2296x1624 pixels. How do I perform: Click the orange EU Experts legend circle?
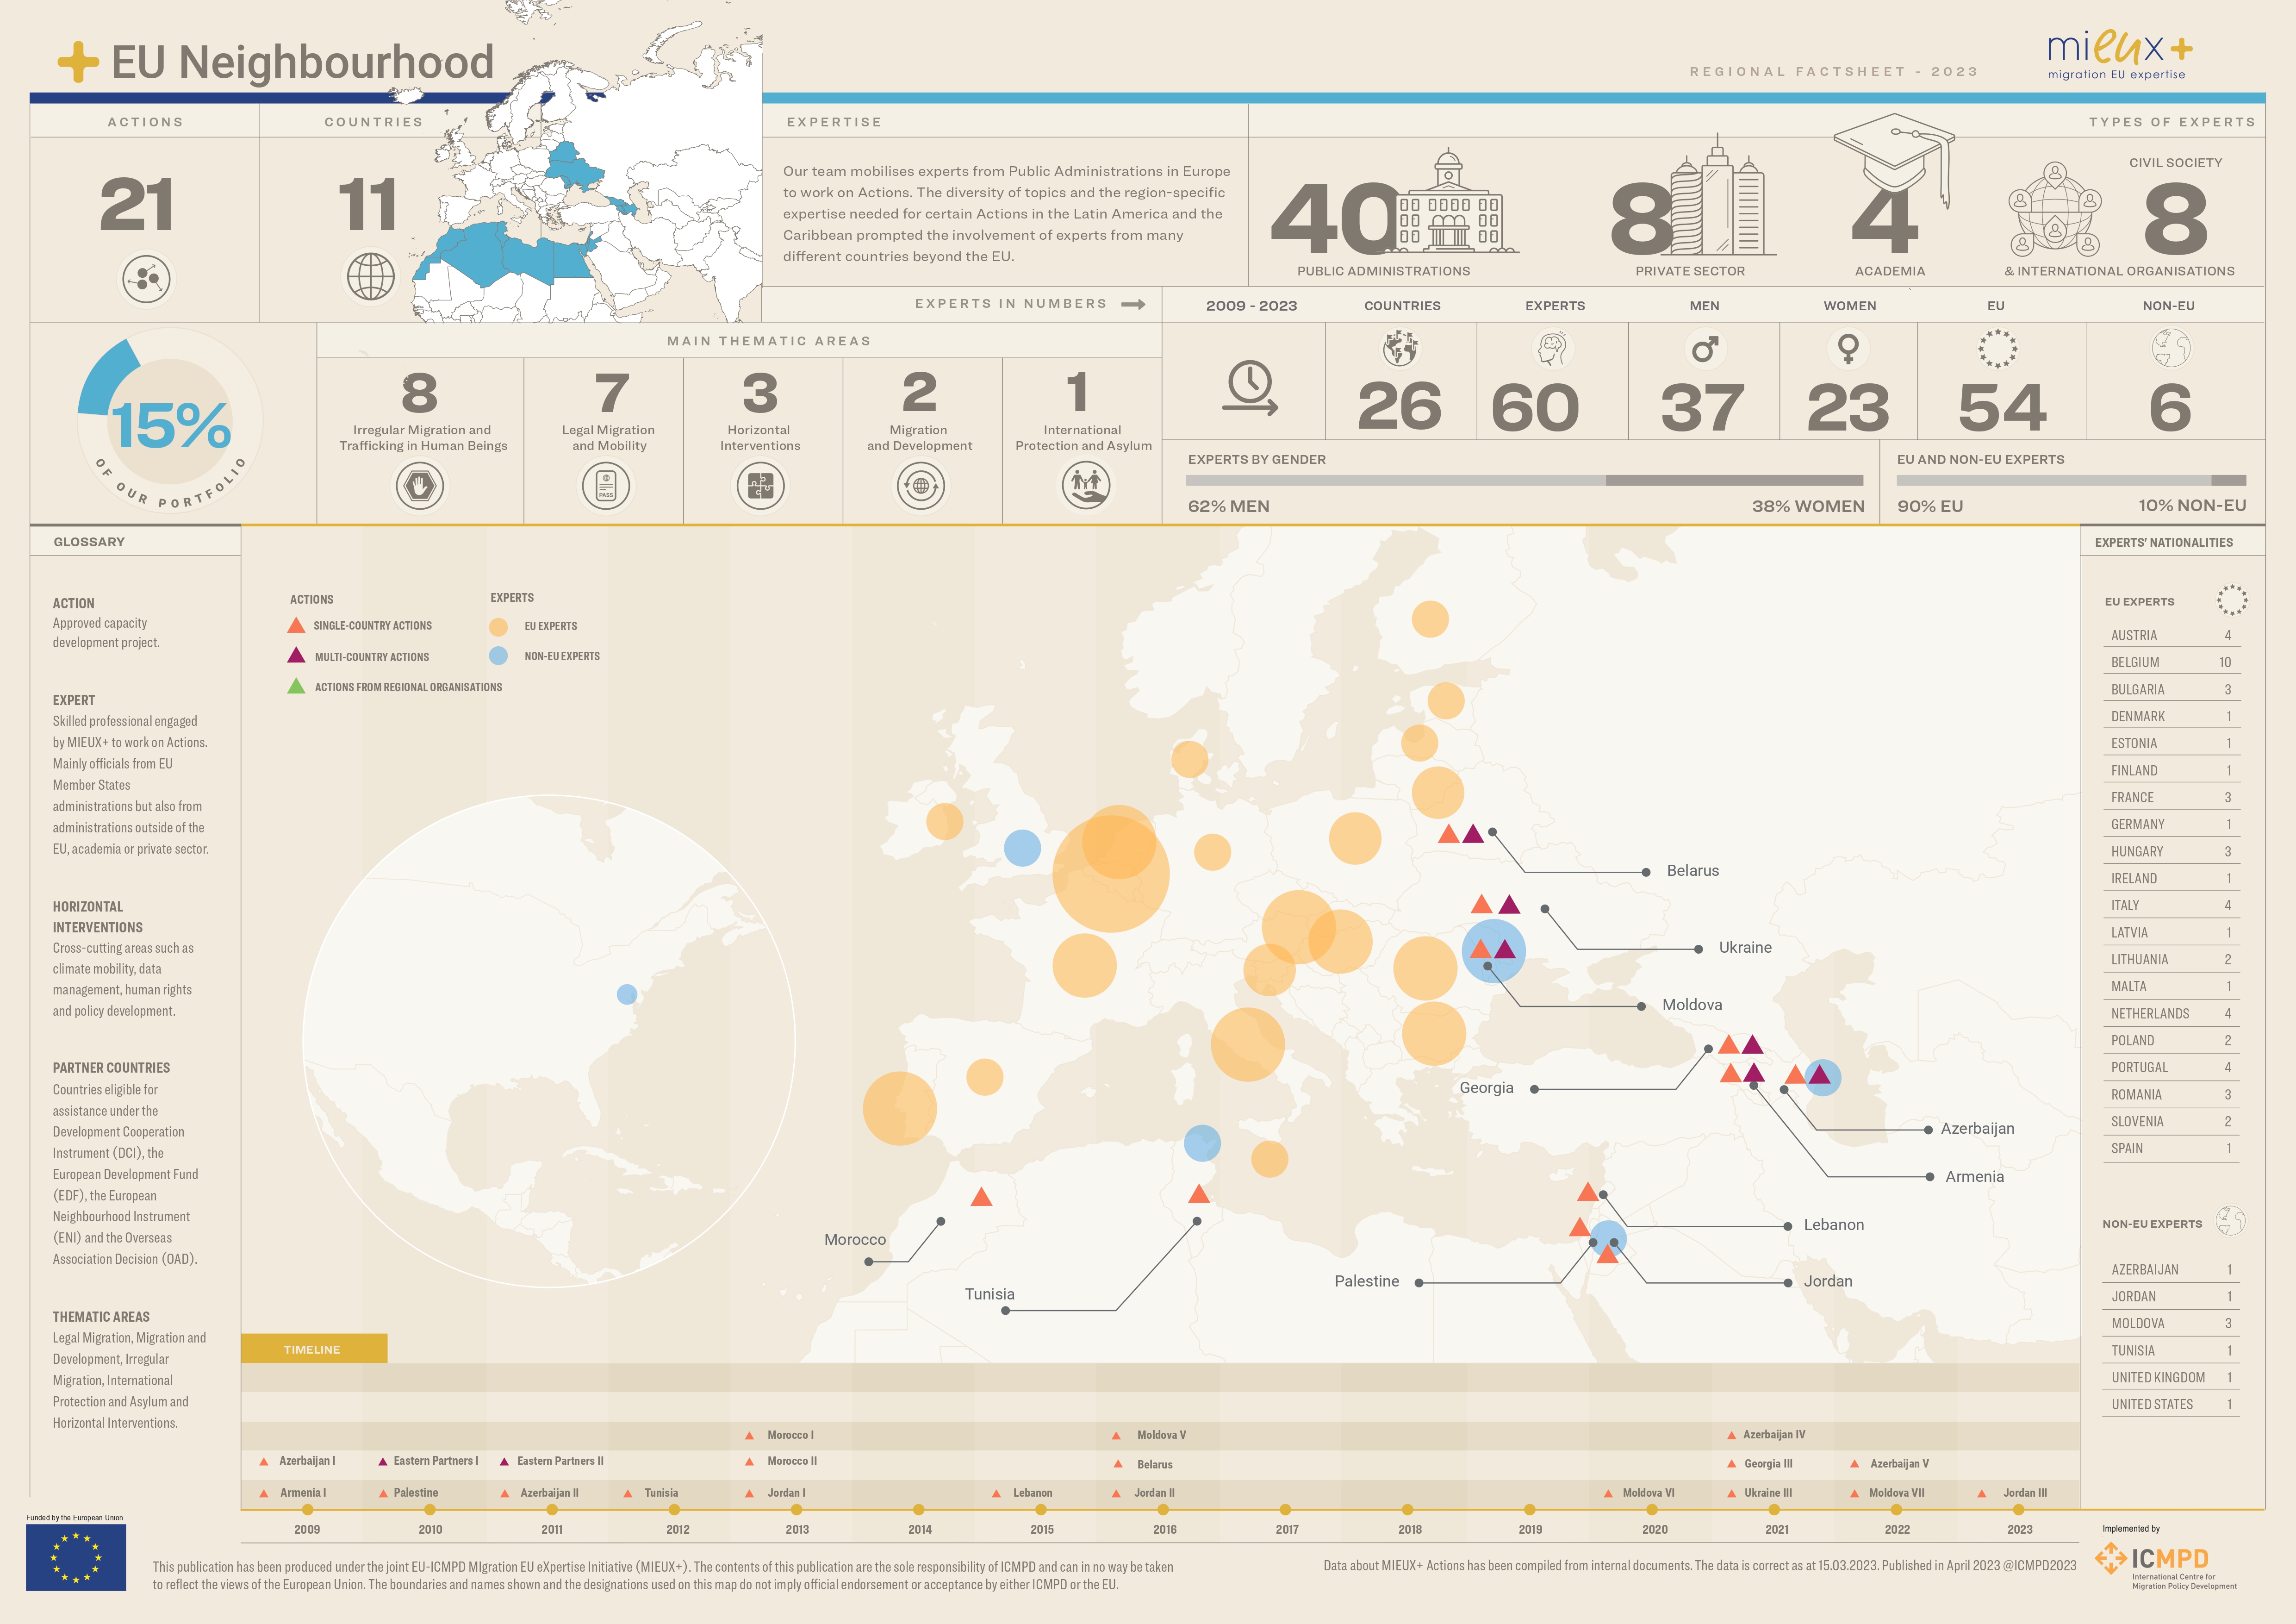(498, 627)
